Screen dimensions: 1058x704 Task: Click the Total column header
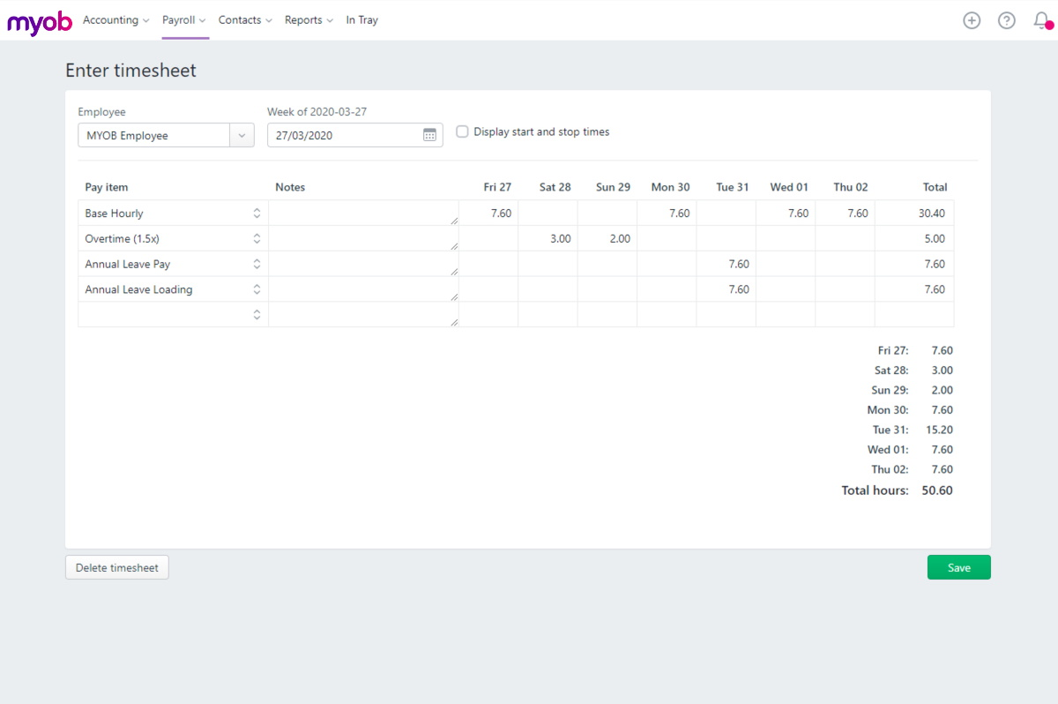pos(935,187)
